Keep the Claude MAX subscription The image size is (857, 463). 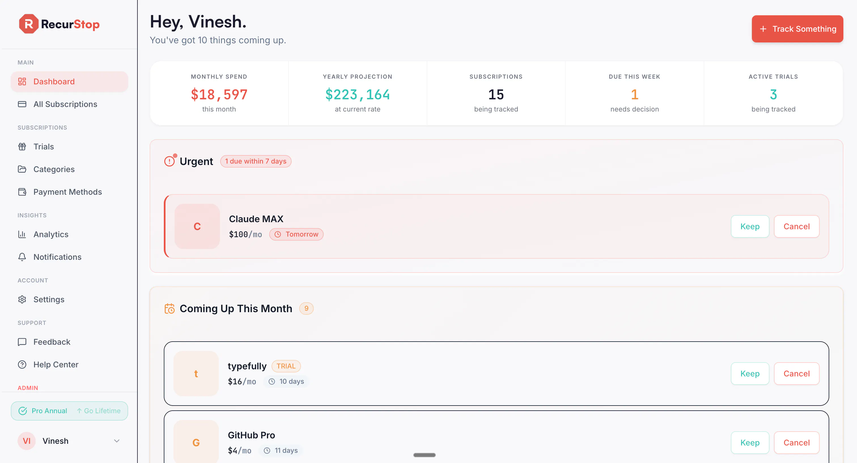750,226
